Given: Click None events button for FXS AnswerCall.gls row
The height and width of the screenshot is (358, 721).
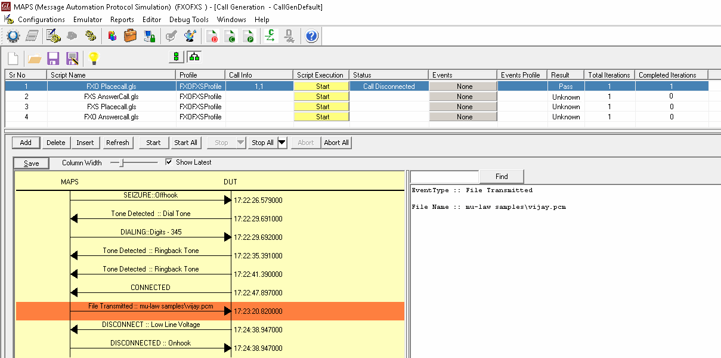Looking at the screenshot, I should click(463, 97).
